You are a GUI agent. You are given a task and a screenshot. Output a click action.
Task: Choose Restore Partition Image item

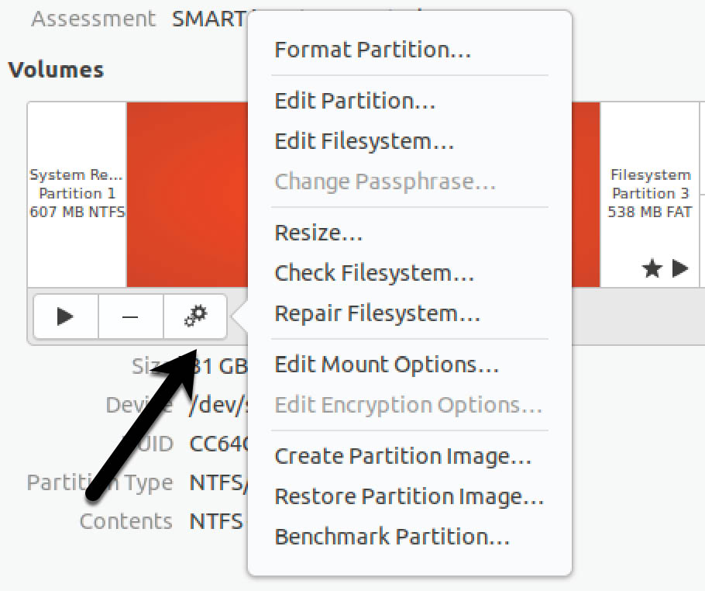tap(409, 496)
